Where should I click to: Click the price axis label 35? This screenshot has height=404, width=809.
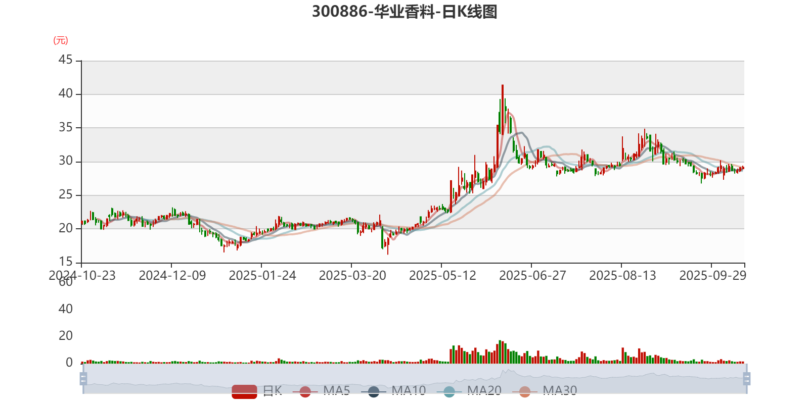point(66,127)
